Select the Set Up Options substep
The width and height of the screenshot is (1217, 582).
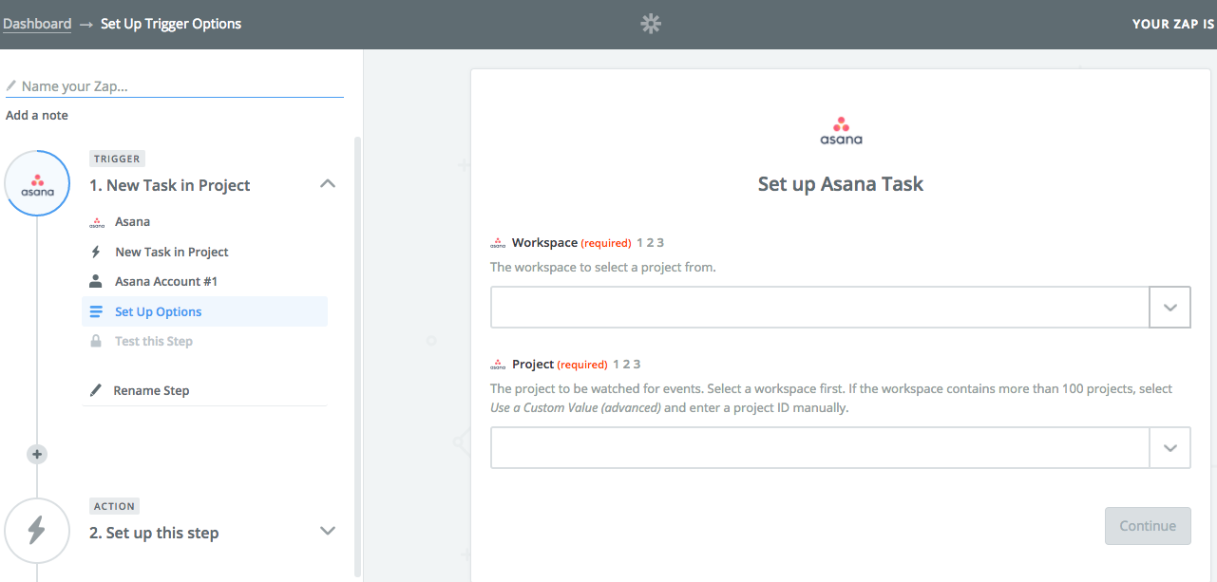(x=205, y=311)
